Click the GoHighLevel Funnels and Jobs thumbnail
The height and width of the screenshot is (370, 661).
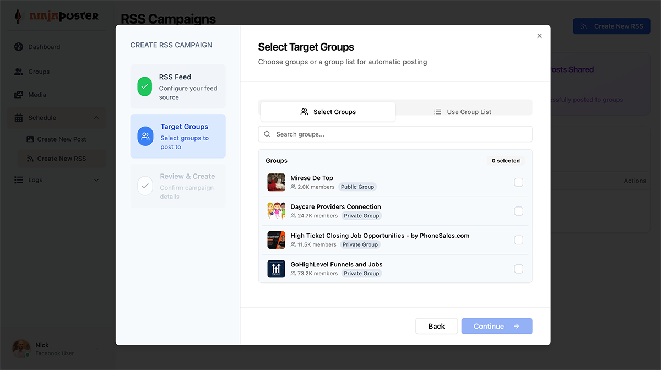tap(276, 269)
